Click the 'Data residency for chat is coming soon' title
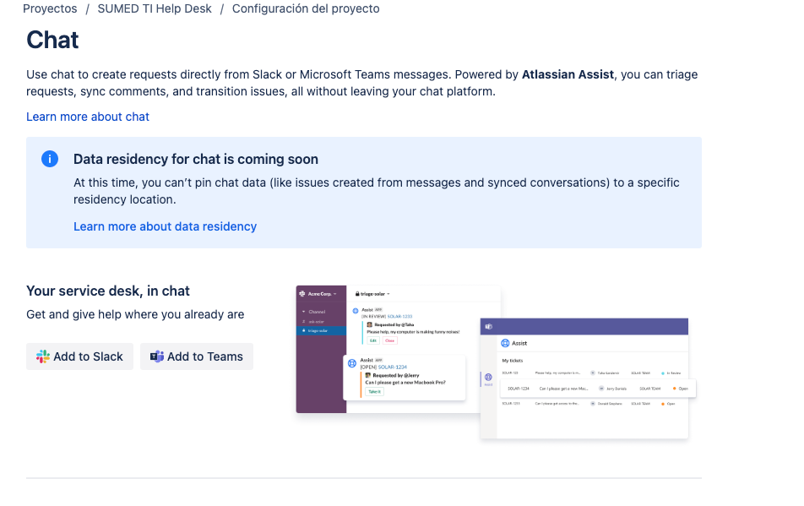The height and width of the screenshot is (506, 804). tap(196, 160)
